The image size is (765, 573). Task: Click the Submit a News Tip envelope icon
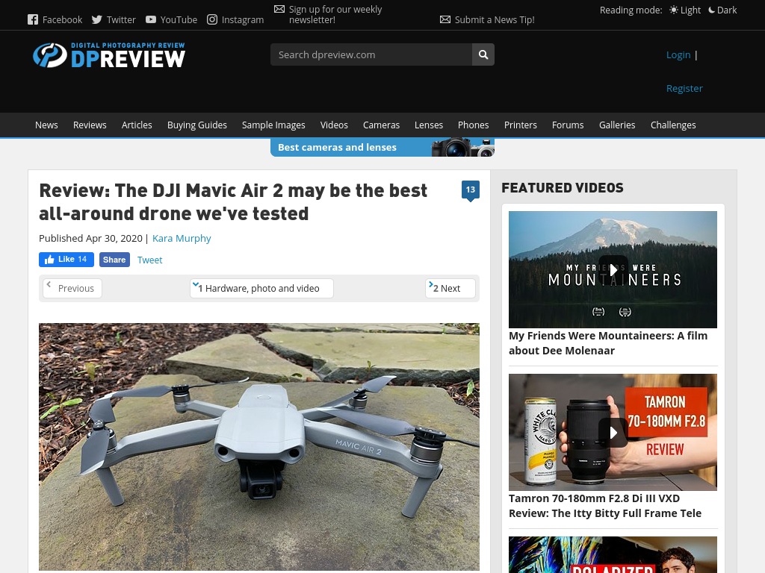tap(445, 19)
